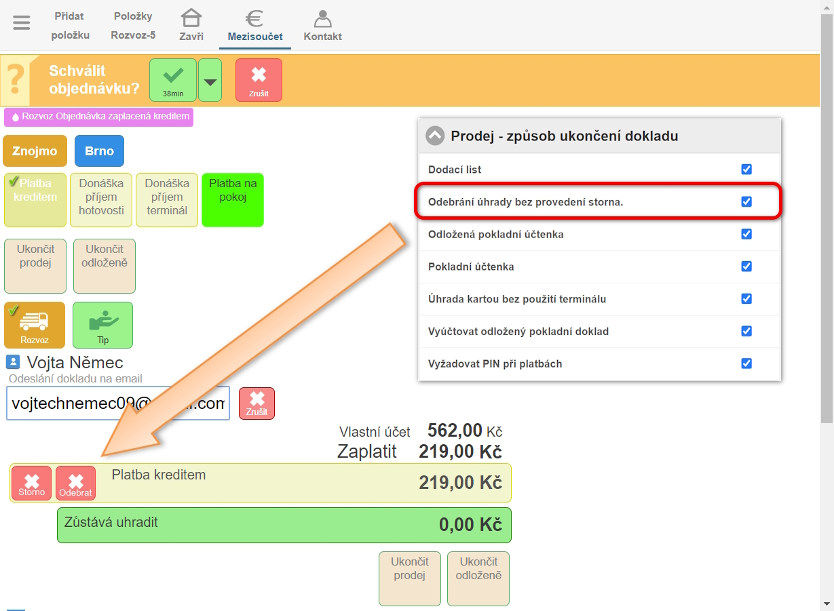Open the hamburger main menu
The width and height of the screenshot is (834, 611).
(22, 23)
